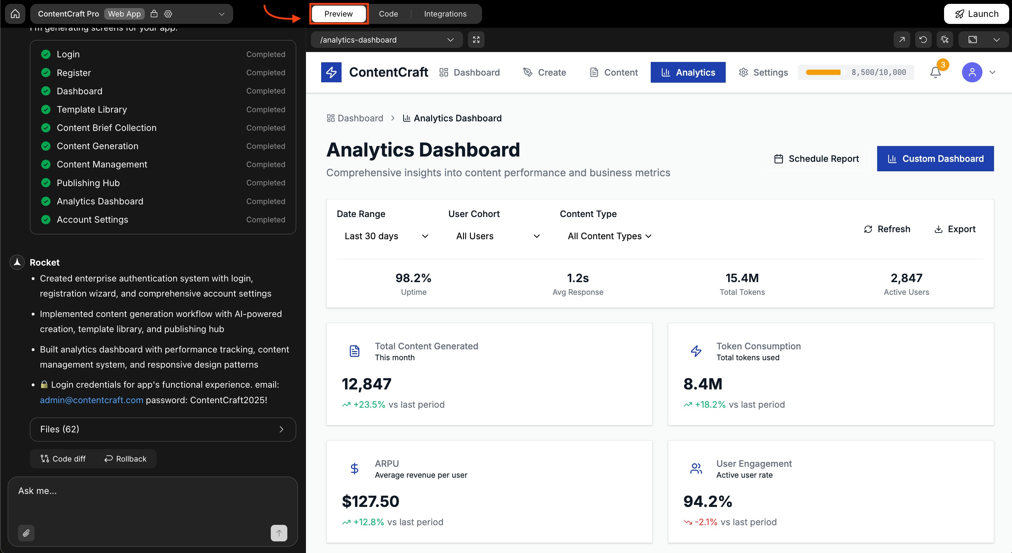The width and height of the screenshot is (1012, 553).
Task: Click the fullscreen icon next to route selector
Action: [476, 39]
